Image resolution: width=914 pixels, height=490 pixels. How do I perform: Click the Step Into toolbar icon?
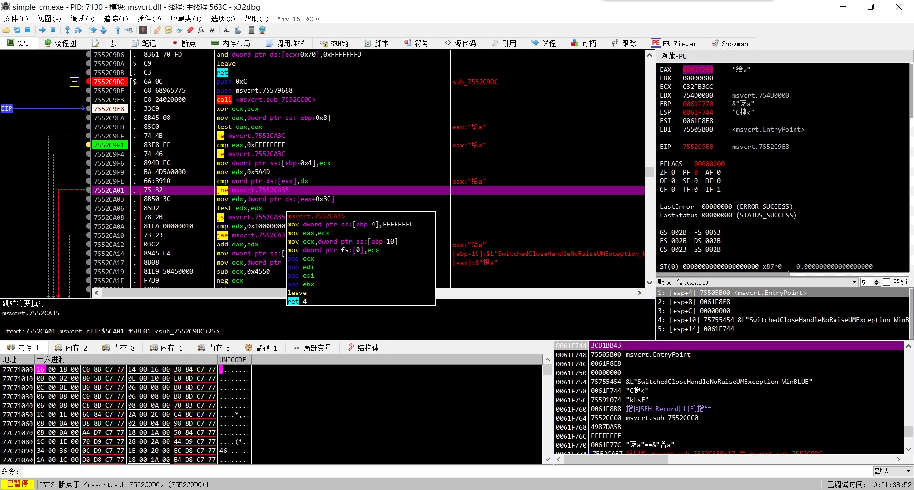[67, 30]
